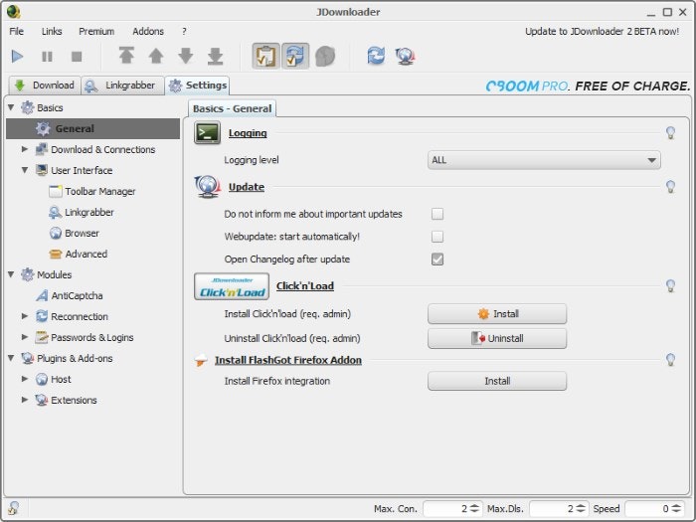Switch to the Download tab
Viewport: 696px width, 522px height.
[x=45, y=86]
